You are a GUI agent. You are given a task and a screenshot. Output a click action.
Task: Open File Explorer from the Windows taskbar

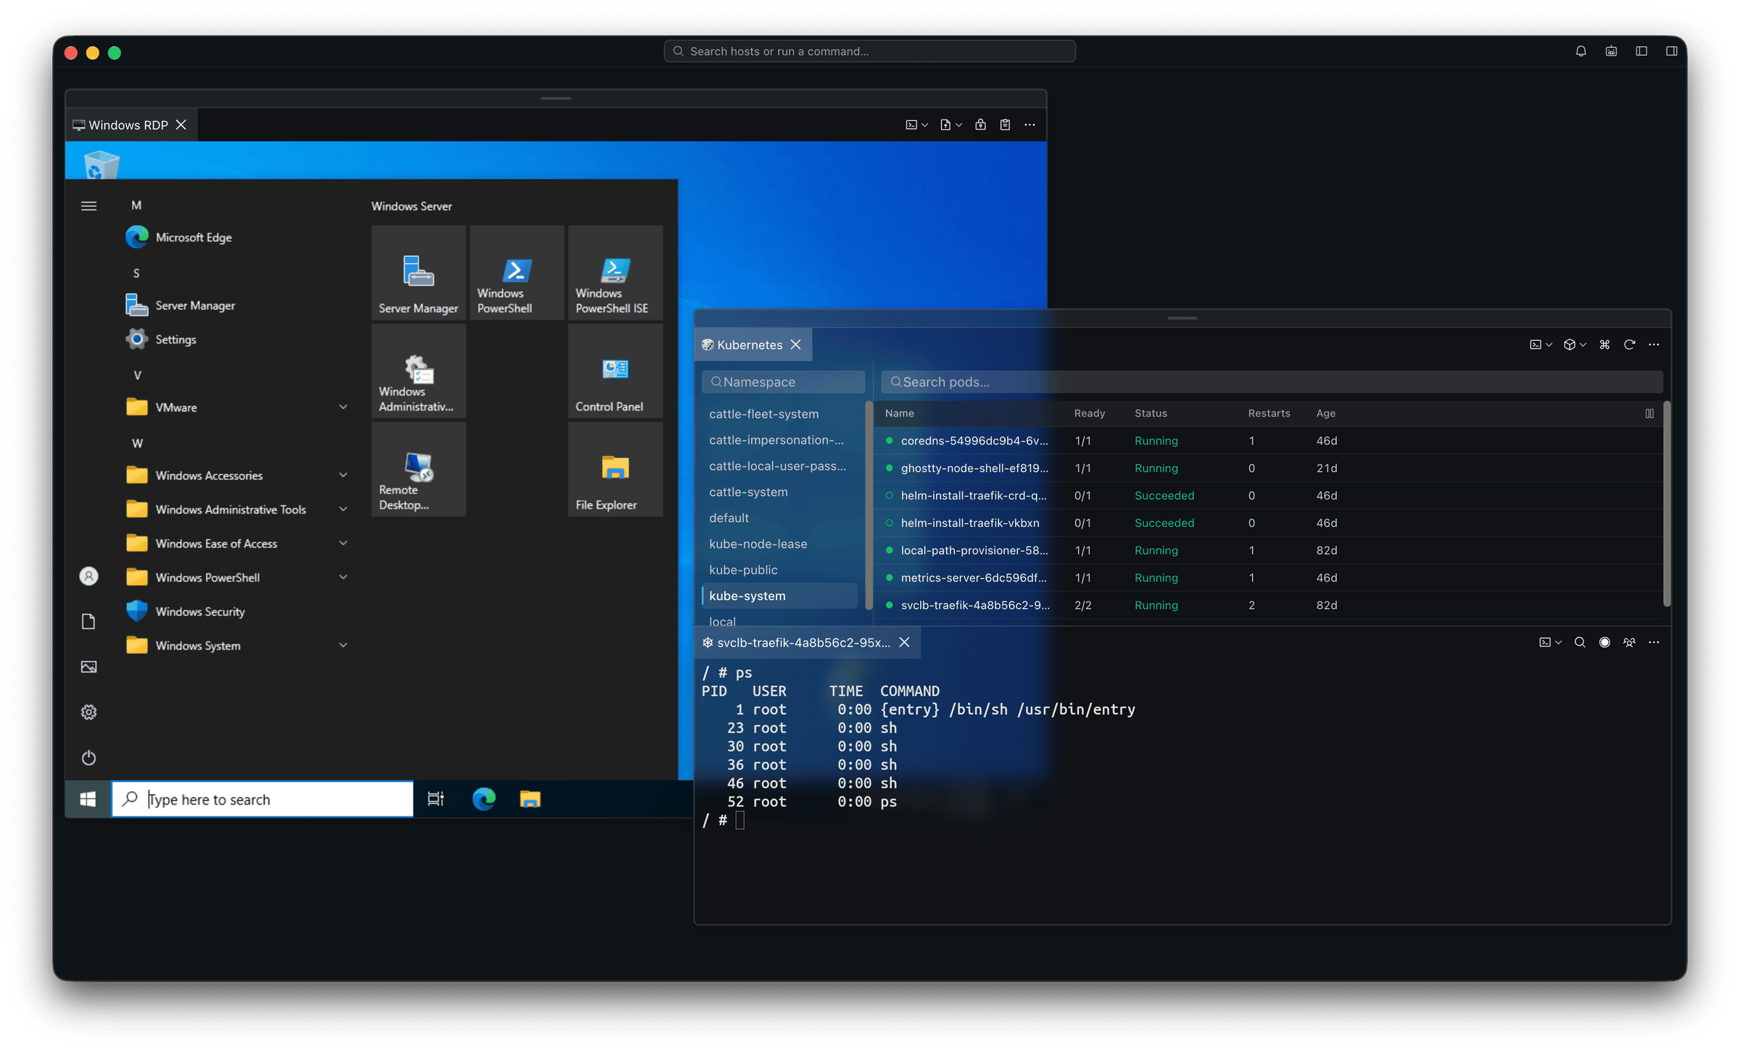530,799
